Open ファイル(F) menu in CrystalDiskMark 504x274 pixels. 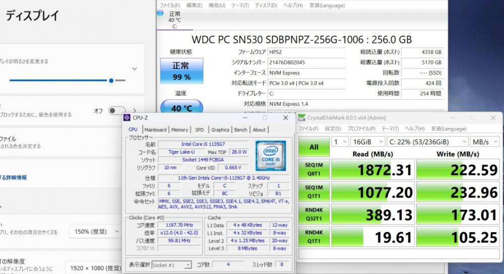click(x=308, y=128)
